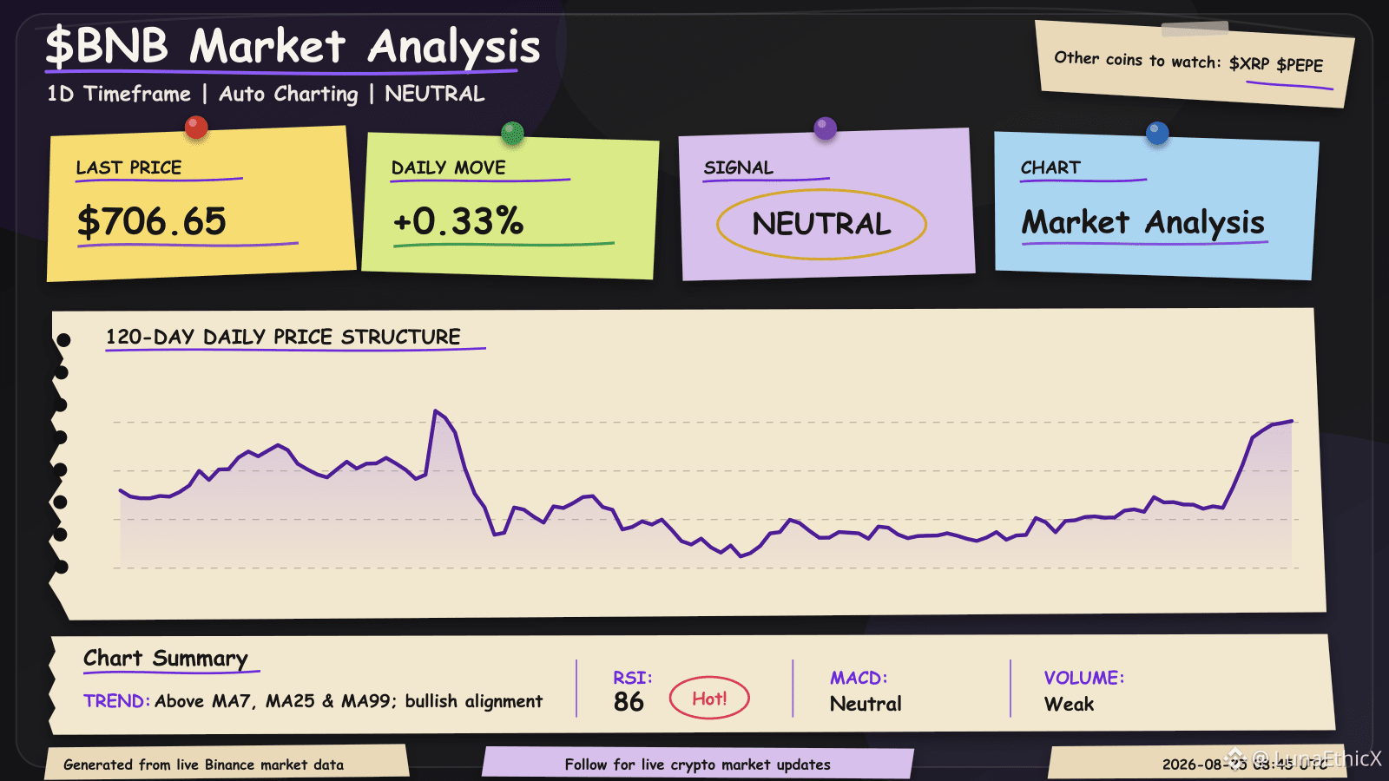Click the "SIGNAL" card label
The width and height of the screenshot is (1389, 781).
pos(738,167)
